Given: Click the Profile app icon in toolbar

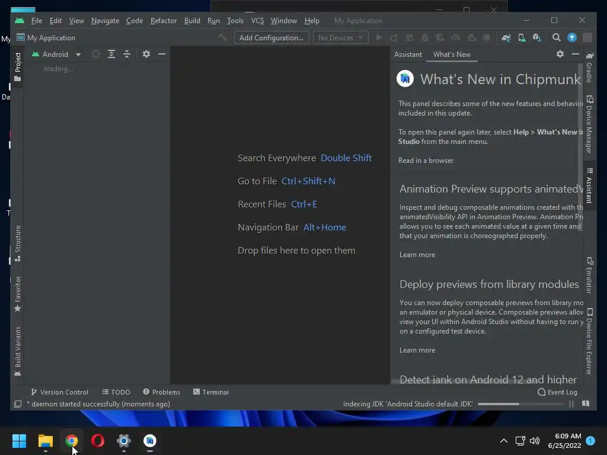Looking at the screenshot, I should [456, 37].
